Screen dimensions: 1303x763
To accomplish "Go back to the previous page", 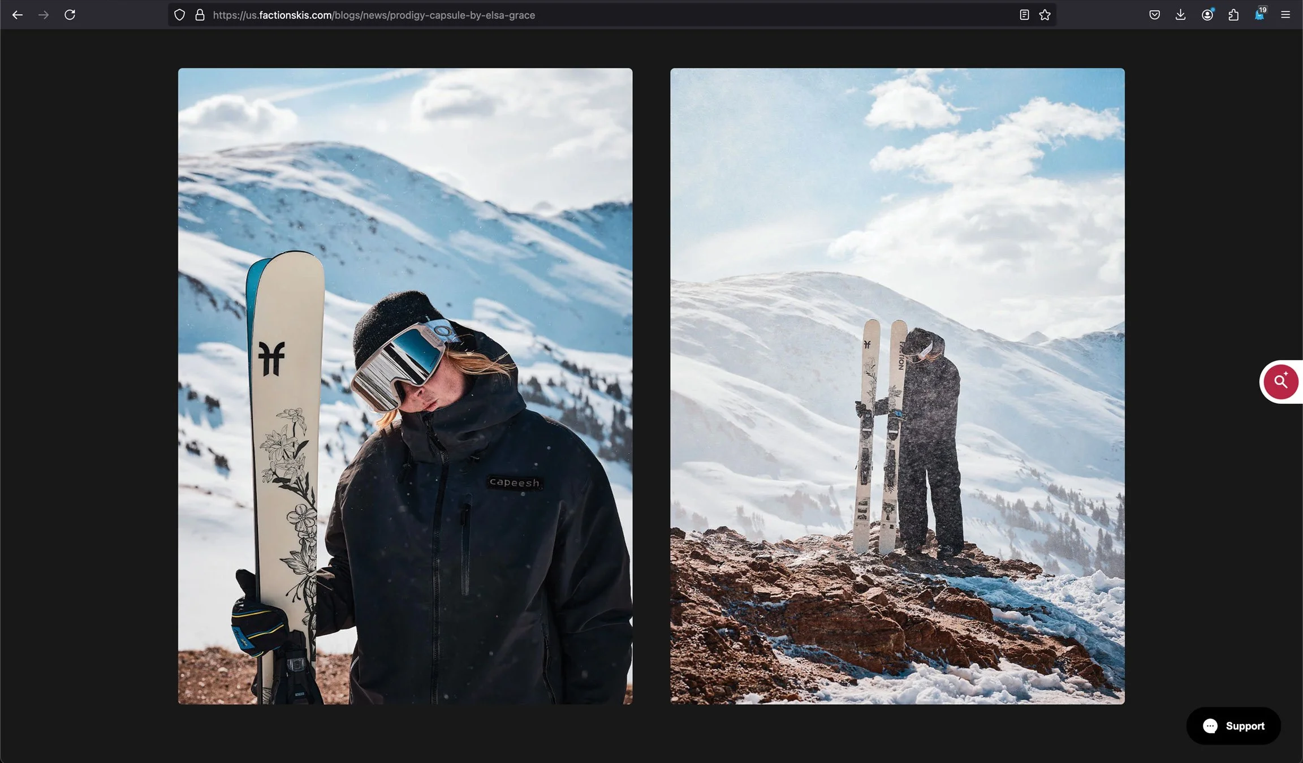I will (18, 15).
